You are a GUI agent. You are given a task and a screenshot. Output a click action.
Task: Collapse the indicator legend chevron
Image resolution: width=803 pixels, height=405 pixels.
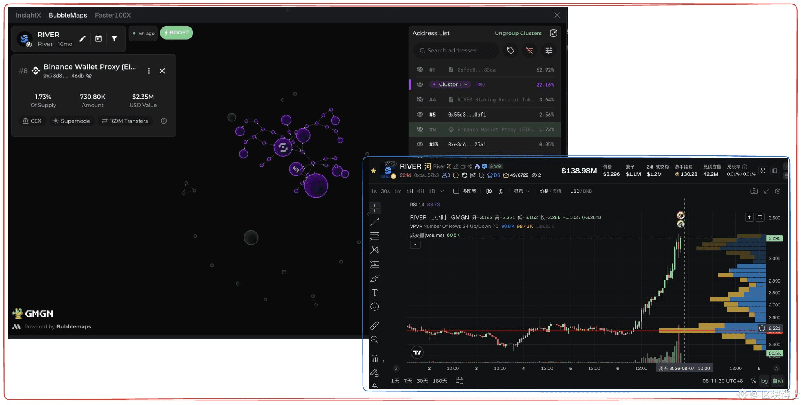pyautogui.click(x=415, y=245)
